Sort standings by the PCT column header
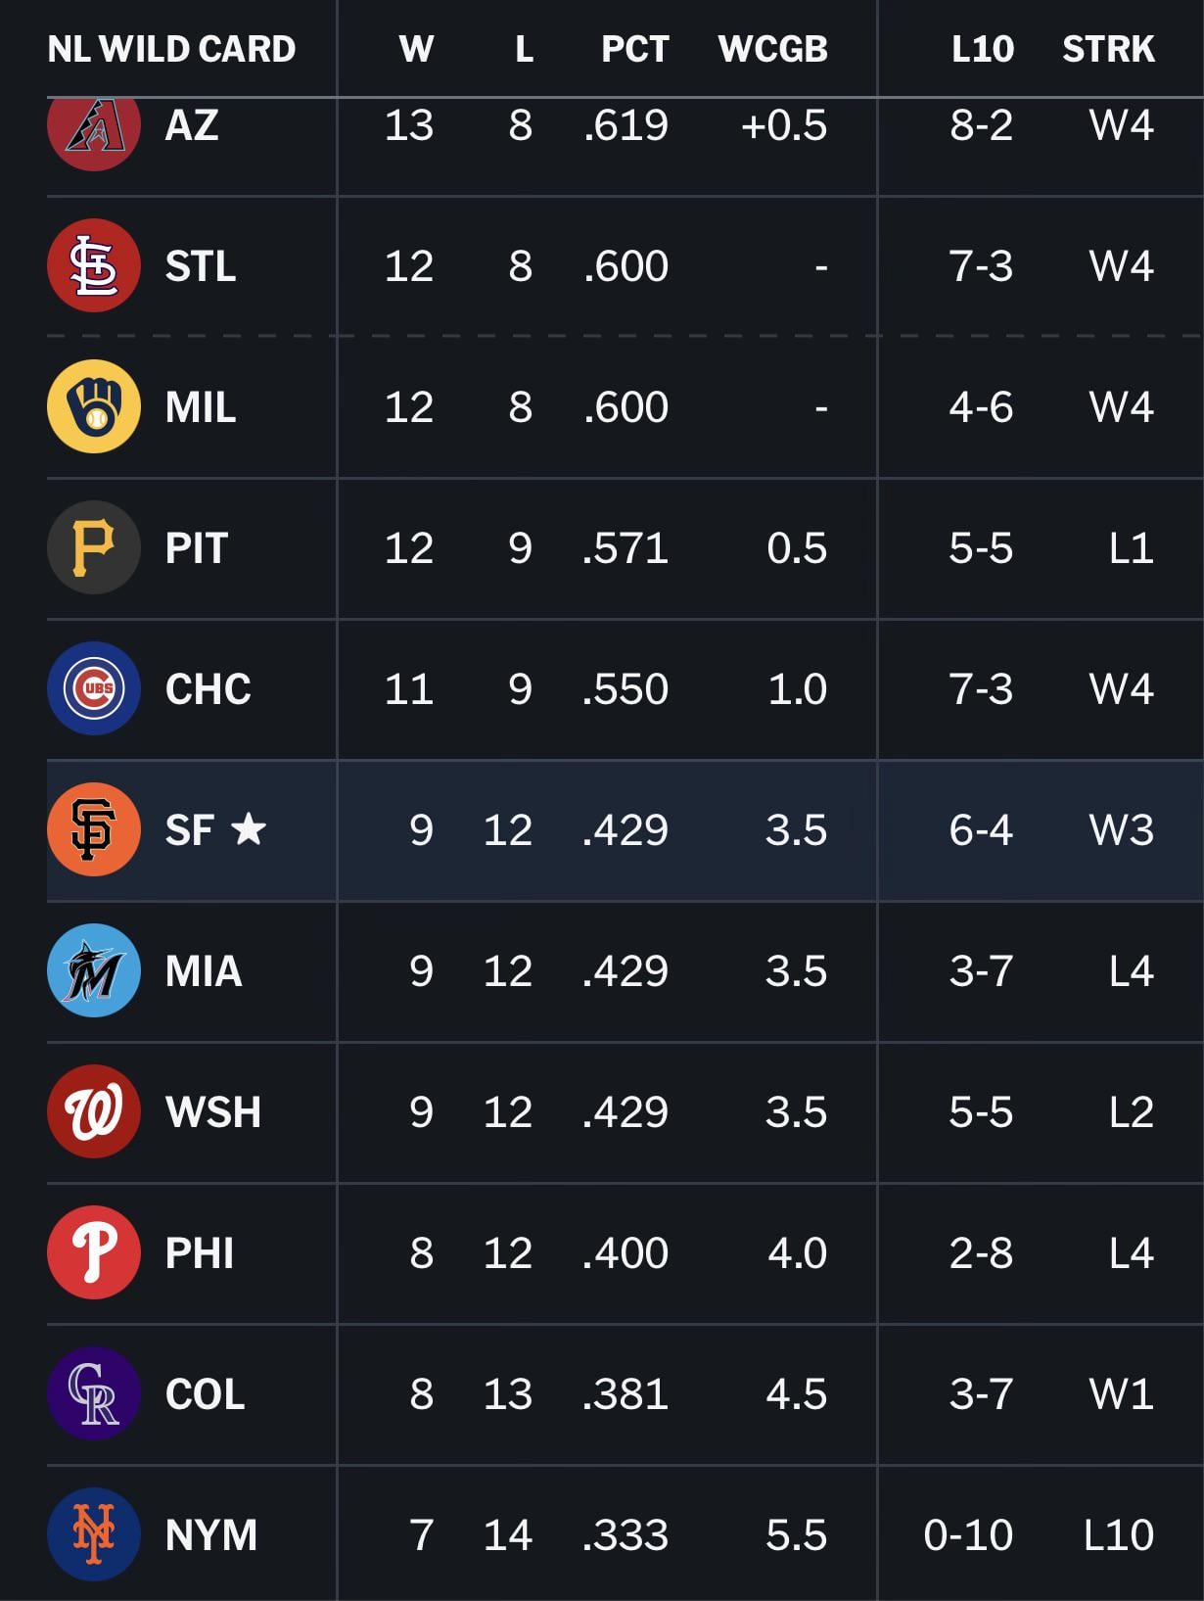This screenshot has width=1204, height=1601. click(634, 49)
